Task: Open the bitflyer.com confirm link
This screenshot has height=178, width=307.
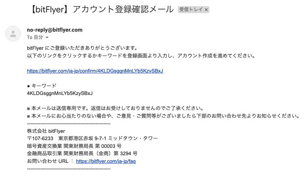Action: [95, 71]
